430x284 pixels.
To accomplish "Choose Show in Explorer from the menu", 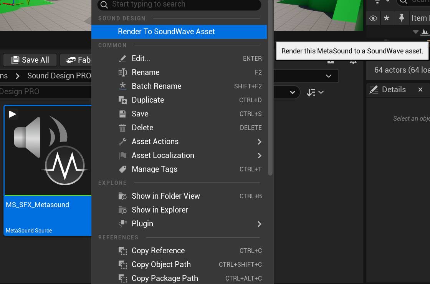I will pyautogui.click(x=160, y=210).
